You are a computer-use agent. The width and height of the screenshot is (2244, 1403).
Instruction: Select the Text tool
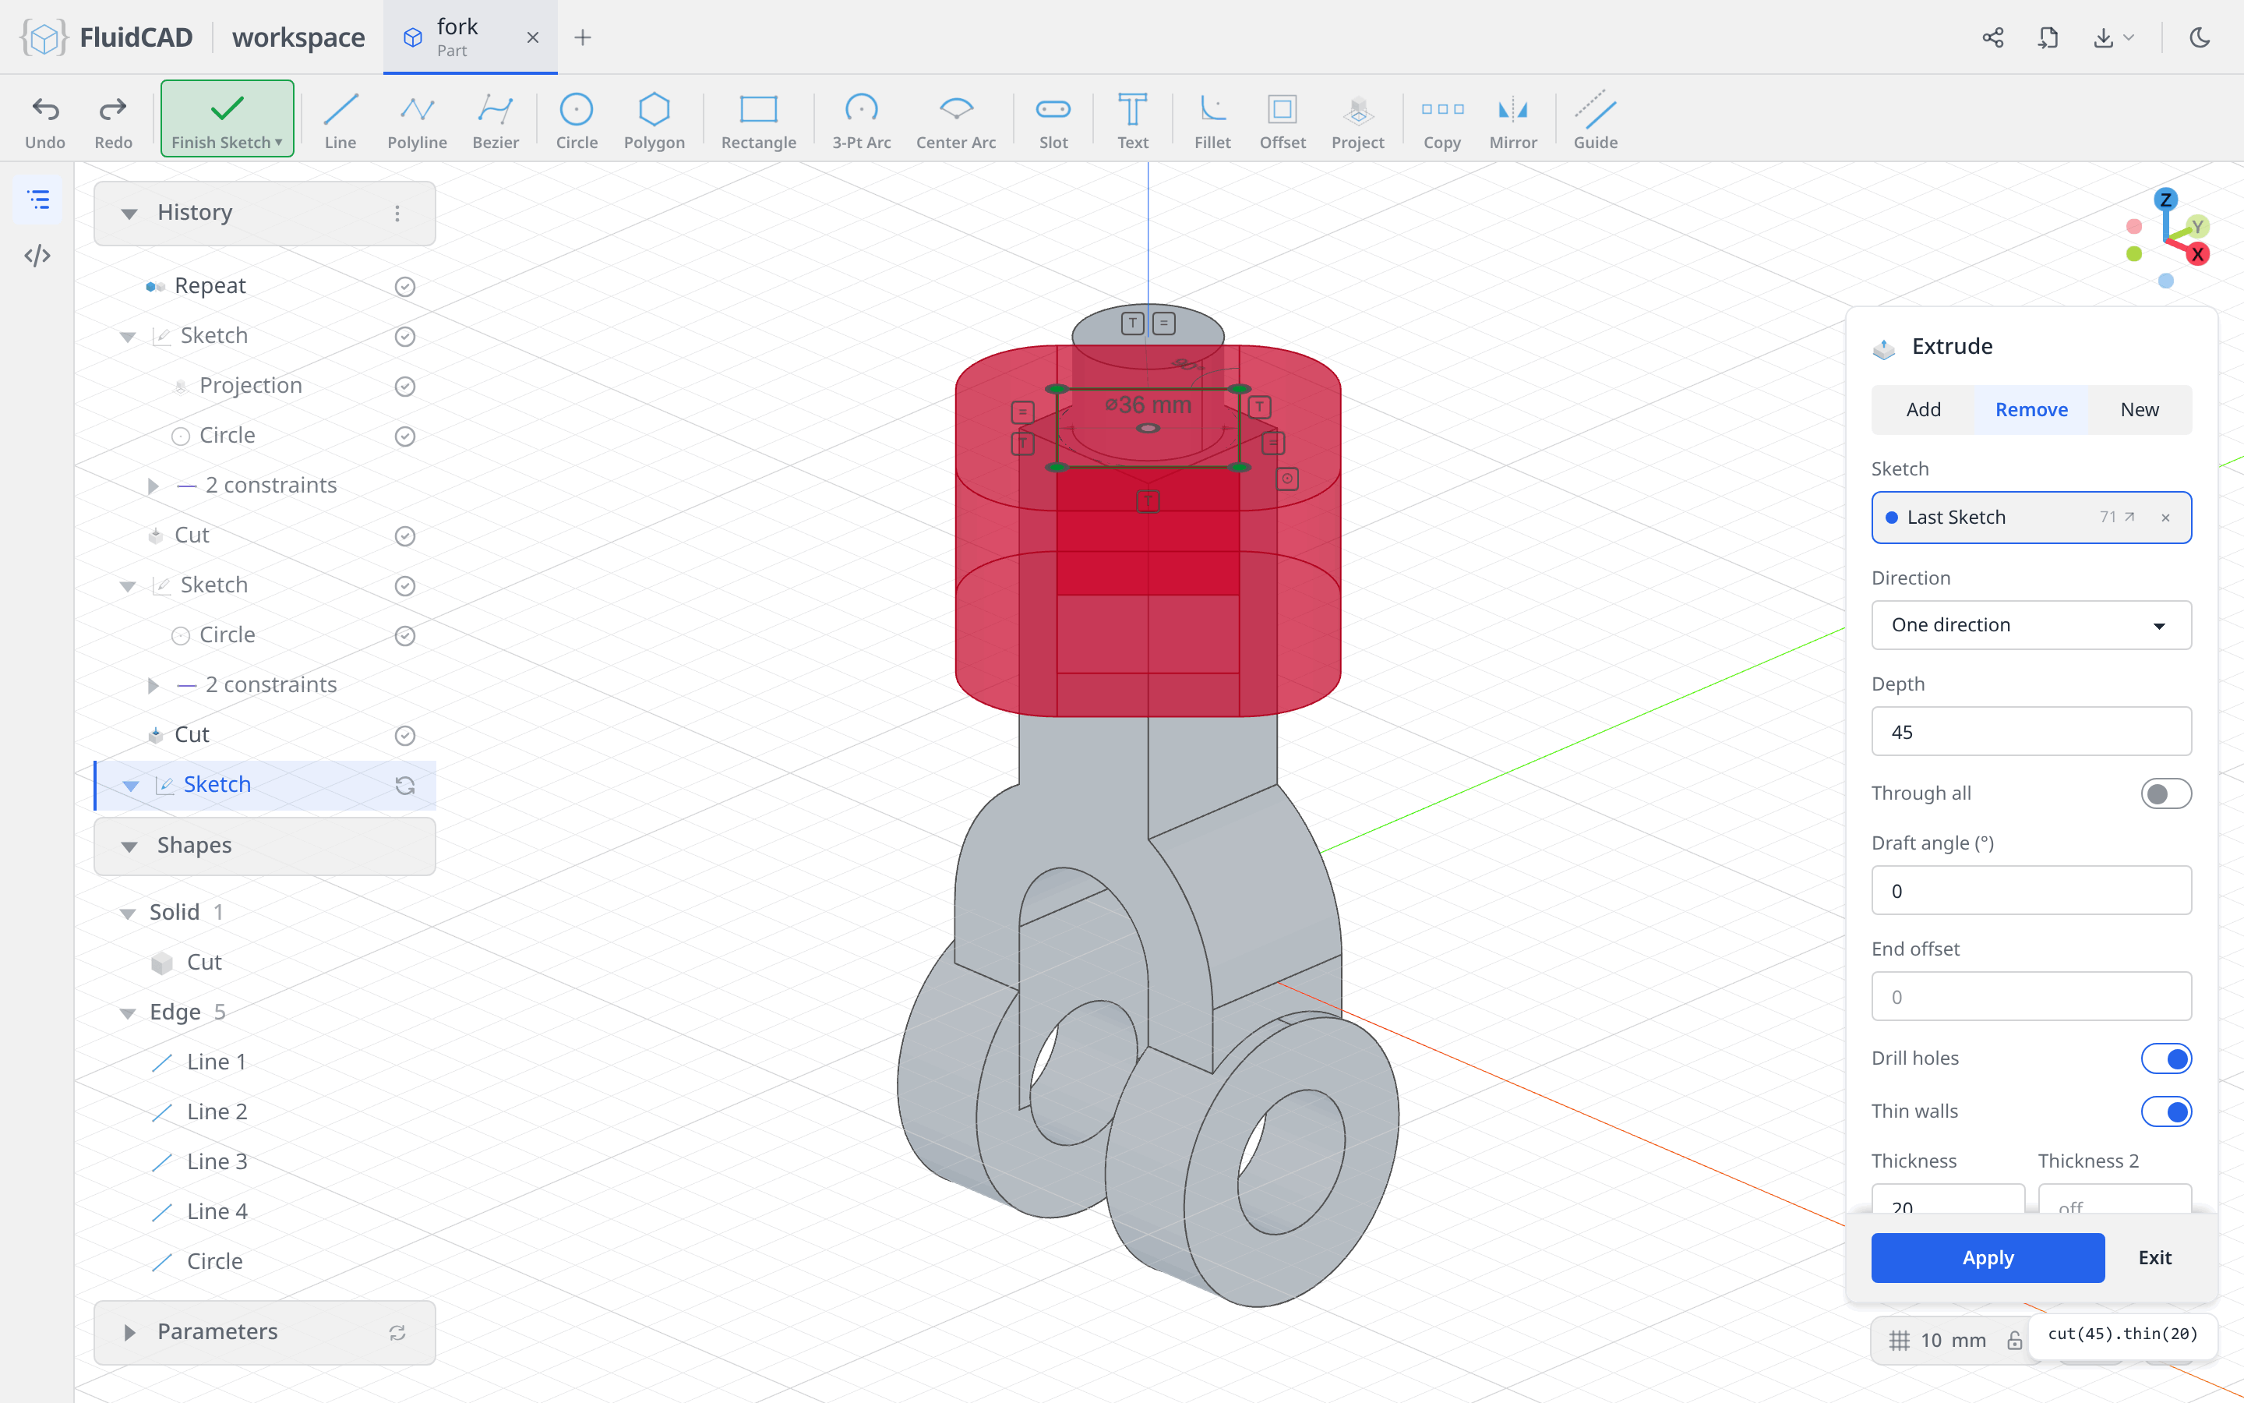click(1131, 121)
